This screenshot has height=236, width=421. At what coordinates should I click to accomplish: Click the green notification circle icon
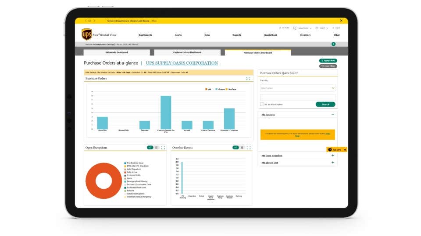tap(333, 44)
